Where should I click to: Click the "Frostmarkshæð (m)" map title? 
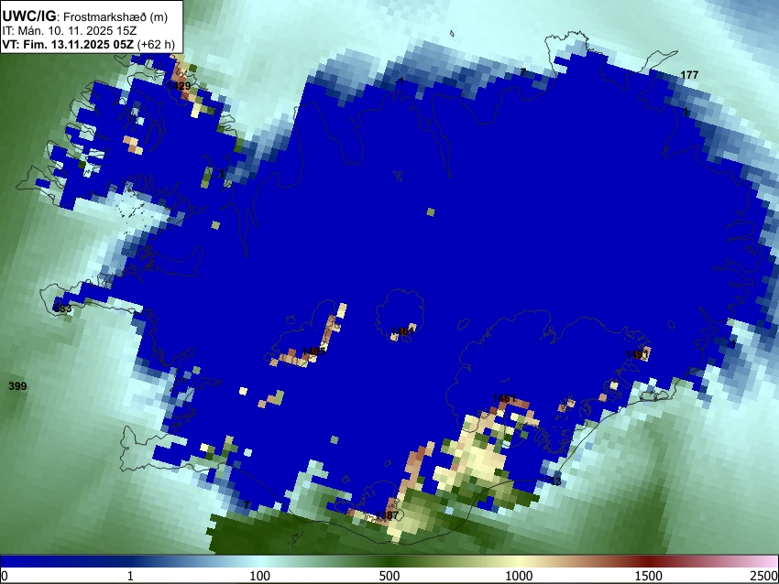115,16
